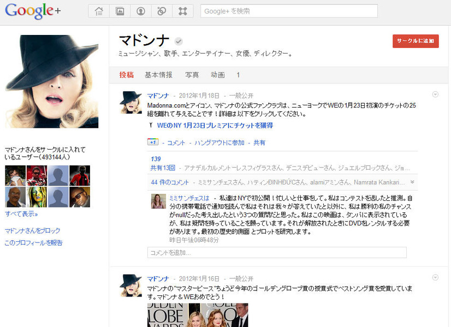Viewport: 451px width, 327px height.
Task: Click the commenter's avatar photo
Action: 158,201
